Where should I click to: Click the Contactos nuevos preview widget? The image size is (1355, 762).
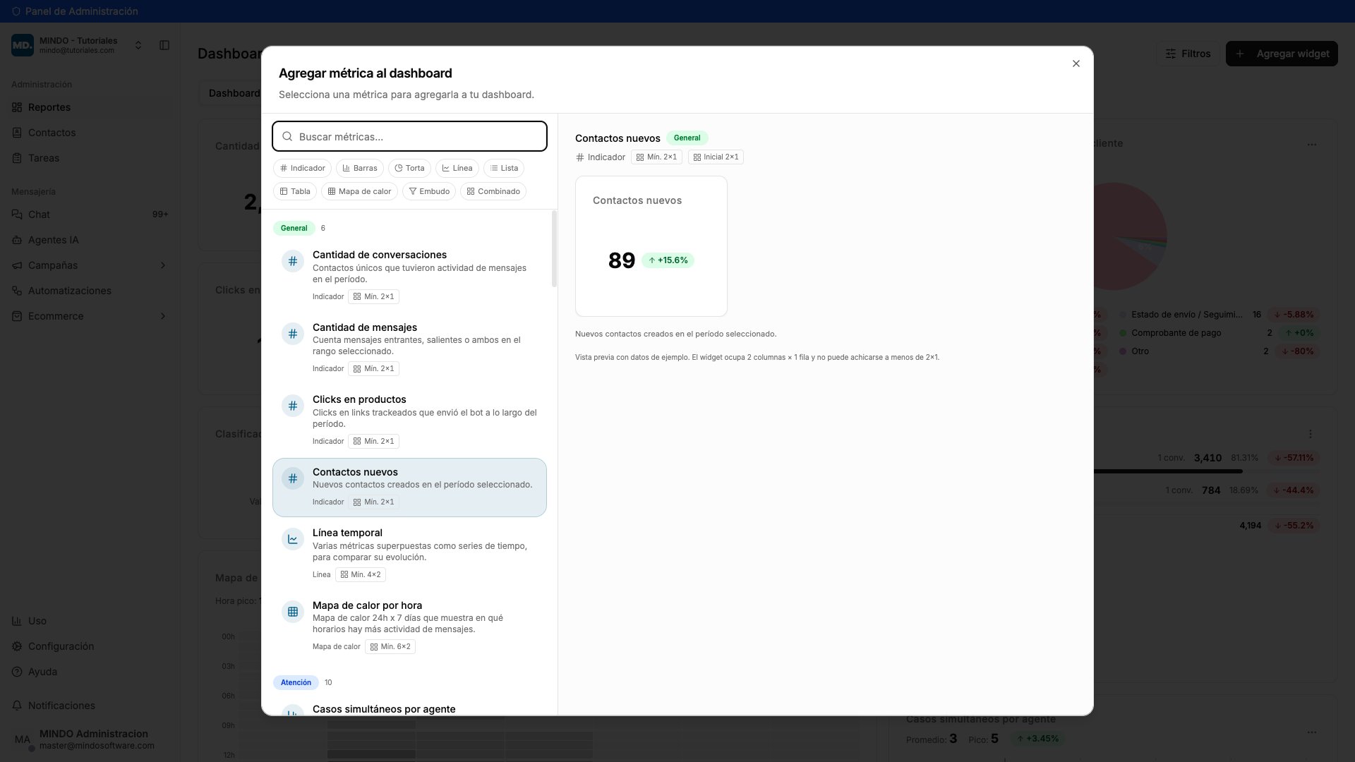[651, 246]
